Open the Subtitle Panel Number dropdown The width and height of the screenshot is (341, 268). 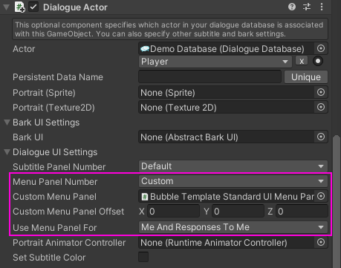(x=233, y=166)
